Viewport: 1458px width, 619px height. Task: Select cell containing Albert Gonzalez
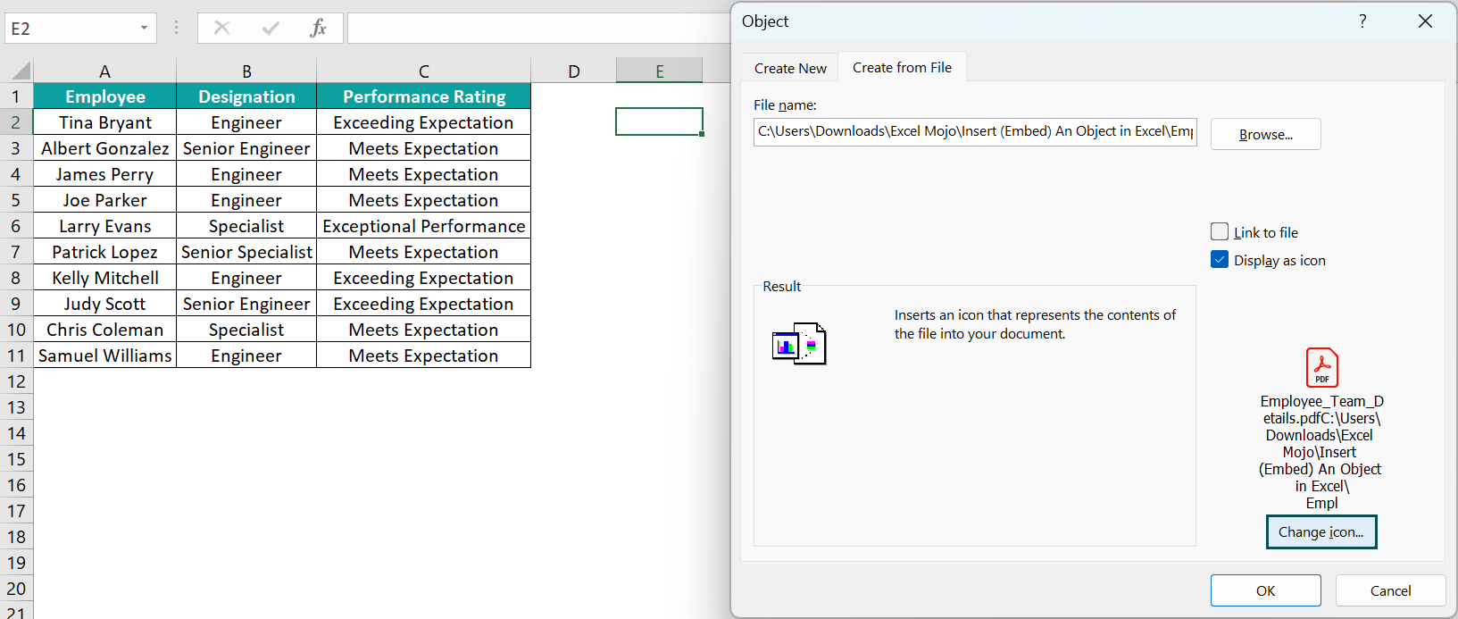104,148
